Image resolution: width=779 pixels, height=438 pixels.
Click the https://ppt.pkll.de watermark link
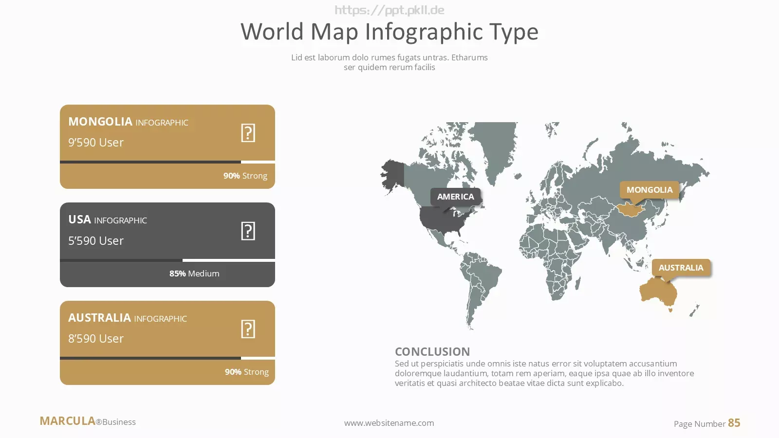[x=389, y=10]
